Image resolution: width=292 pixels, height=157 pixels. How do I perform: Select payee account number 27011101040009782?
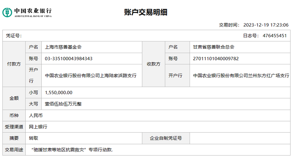[x=216, y=58]
